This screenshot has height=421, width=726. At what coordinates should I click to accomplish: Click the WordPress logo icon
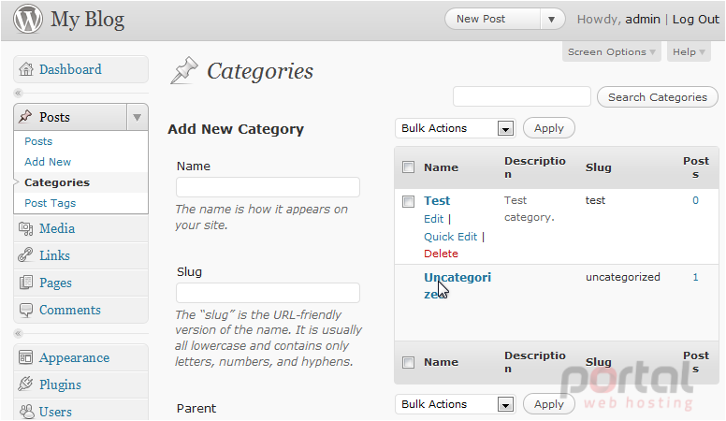click(x=28, y=20)
